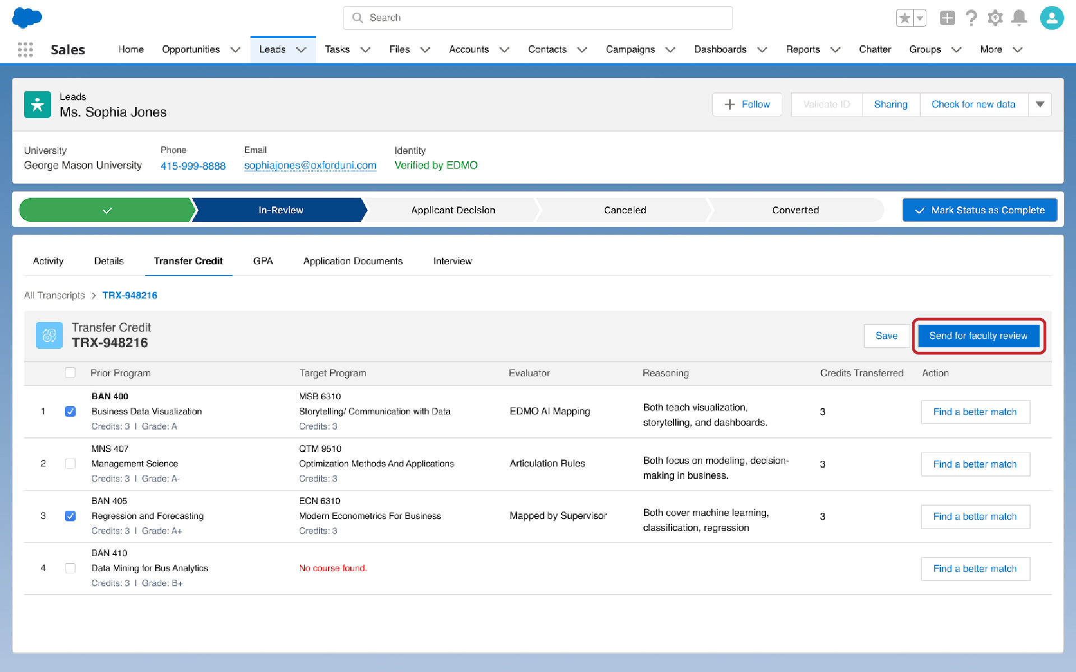Switch to the GPA tab
Image resolution: width=1076 pixels, height=672 pixels.
point(263,261)
